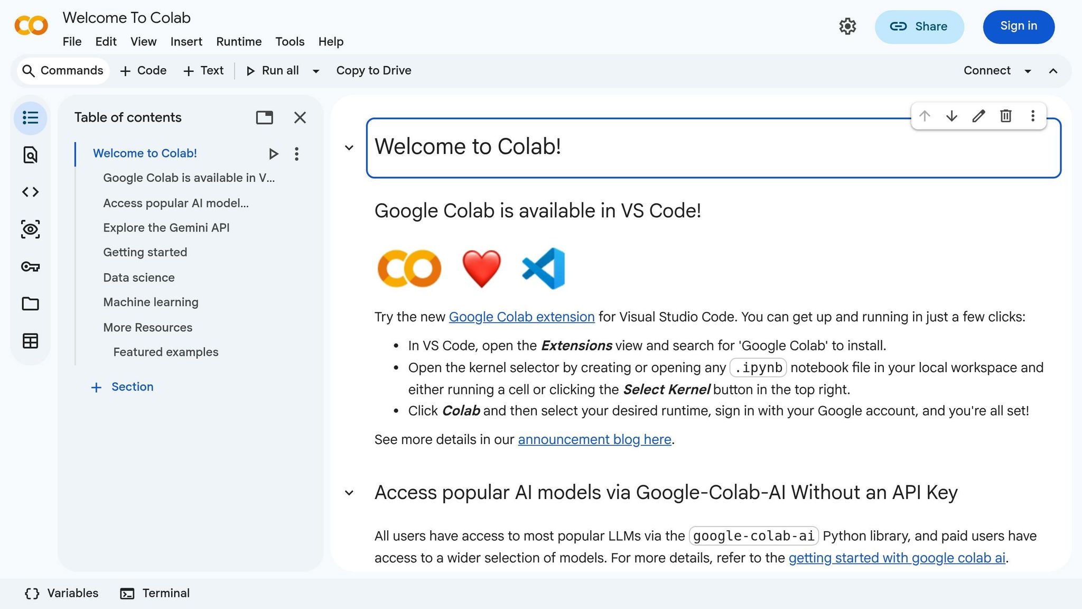Click the Google Colab is available in VS Code! heading

[537, 211]
